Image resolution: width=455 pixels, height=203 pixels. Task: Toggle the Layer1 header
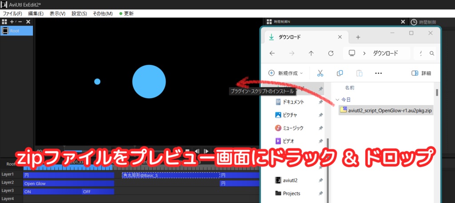[11, 174]
